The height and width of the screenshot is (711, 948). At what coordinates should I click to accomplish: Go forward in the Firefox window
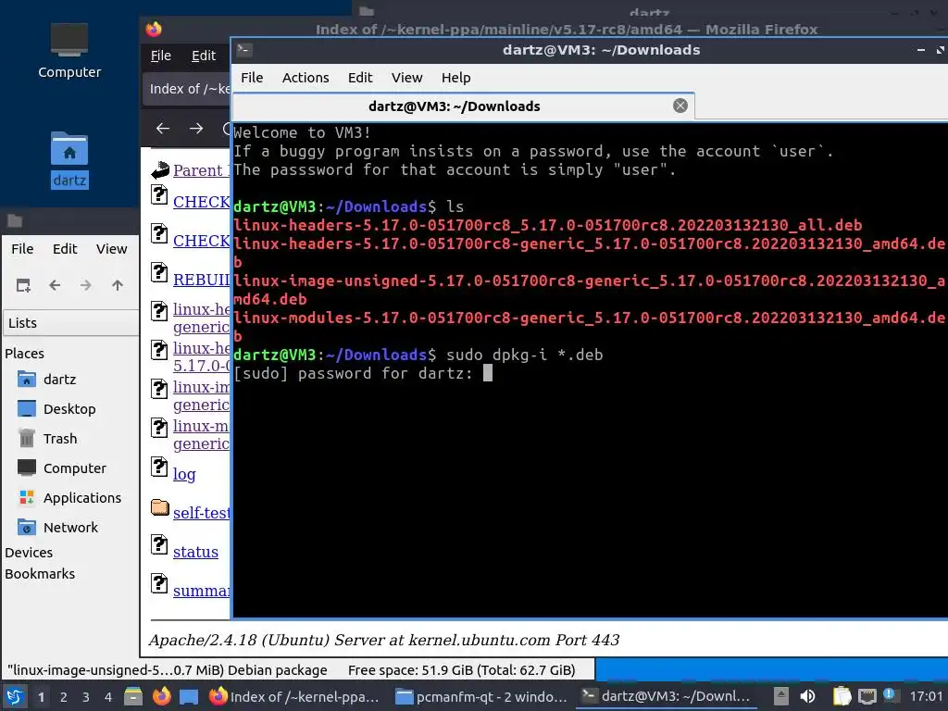196,128
